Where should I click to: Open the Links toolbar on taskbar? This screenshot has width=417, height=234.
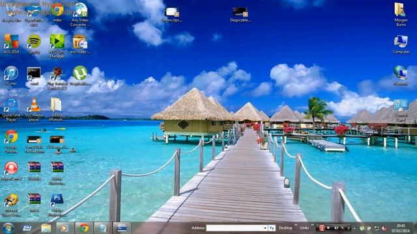click(x=304, y=228)
